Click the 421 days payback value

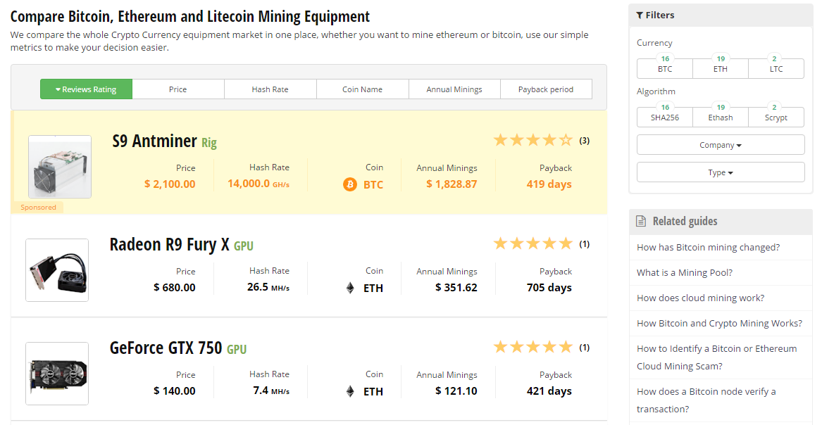pos(549,391)
